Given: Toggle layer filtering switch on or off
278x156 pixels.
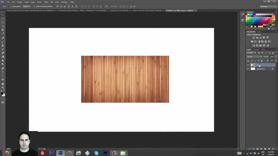Looking at the screenshot, I should coord(276,53).
